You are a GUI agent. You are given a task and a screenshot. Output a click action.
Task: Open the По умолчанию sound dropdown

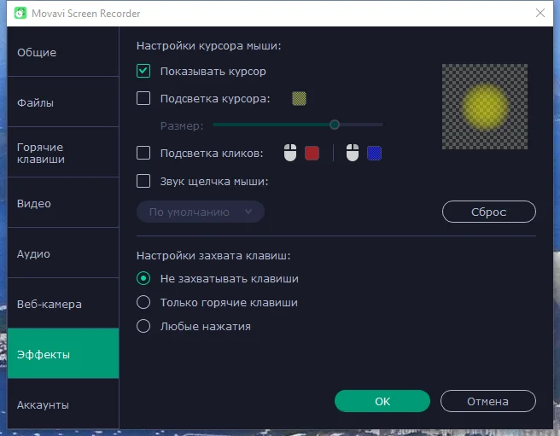coord(201,212)
